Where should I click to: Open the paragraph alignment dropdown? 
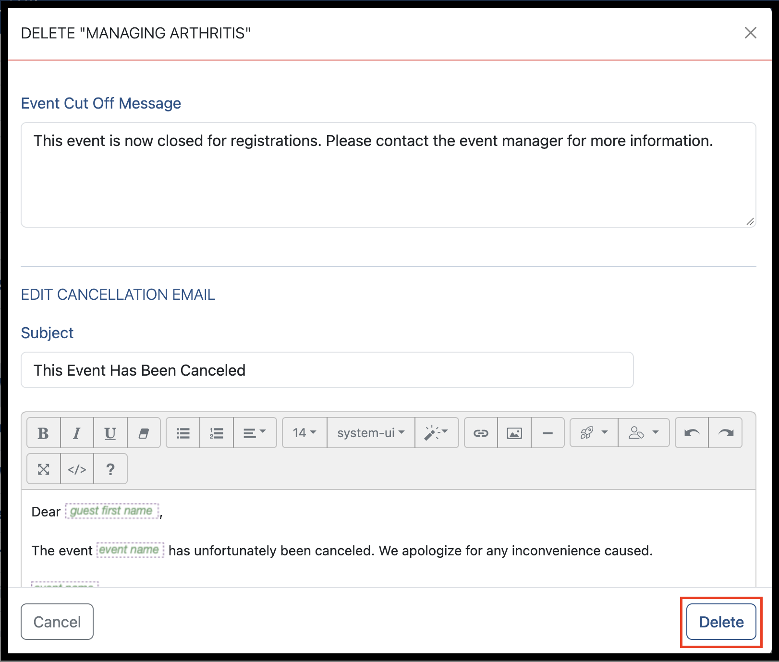coord(255,433)
